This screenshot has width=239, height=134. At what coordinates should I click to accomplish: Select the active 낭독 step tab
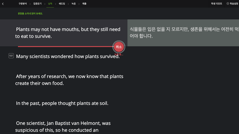coord(50,4)
